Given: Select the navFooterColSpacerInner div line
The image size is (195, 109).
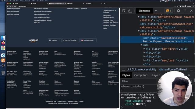Looking at the screenshot, I should [x=167, y=25].
